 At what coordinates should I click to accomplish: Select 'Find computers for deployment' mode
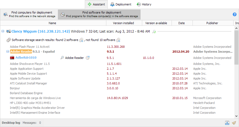pyautogui.click(x=29, y=14)
